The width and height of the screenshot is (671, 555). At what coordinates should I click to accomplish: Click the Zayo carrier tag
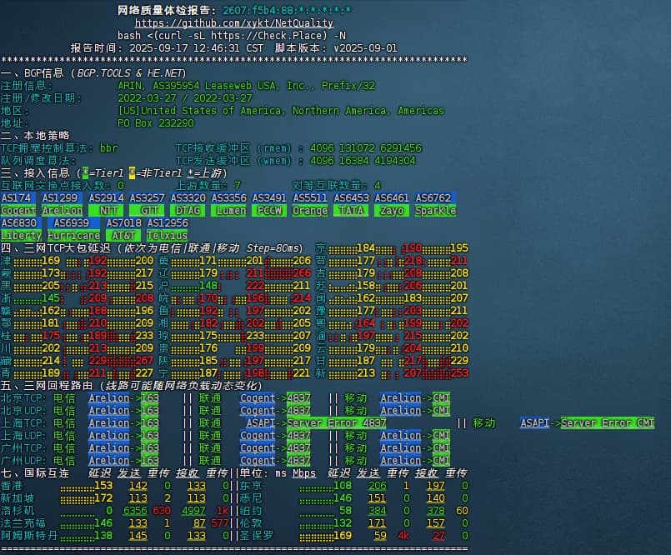tap(392, 211)
